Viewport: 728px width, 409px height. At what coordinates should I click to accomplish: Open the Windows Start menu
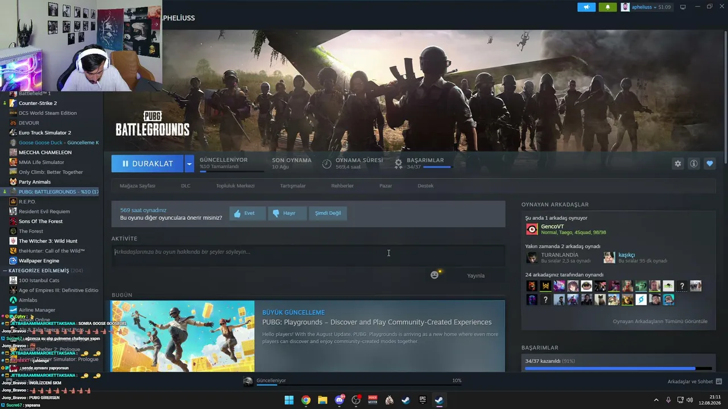point(289,400)
